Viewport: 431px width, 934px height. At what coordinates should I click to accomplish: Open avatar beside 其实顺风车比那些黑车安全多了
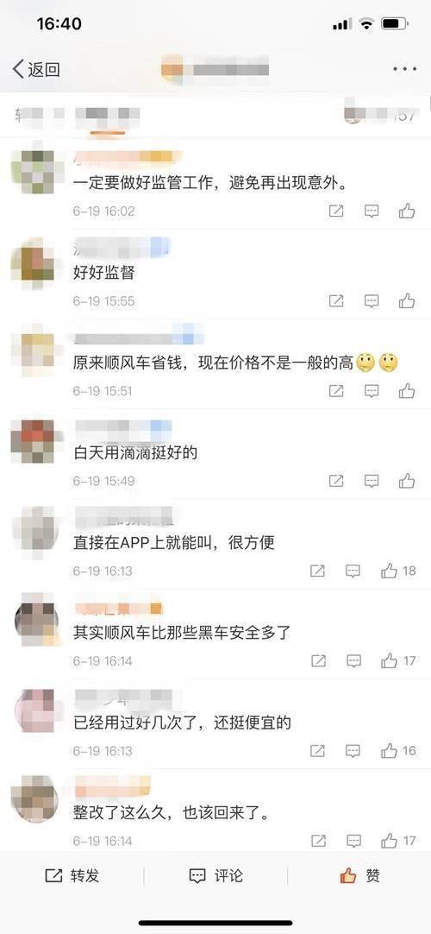tap(34, 621)
